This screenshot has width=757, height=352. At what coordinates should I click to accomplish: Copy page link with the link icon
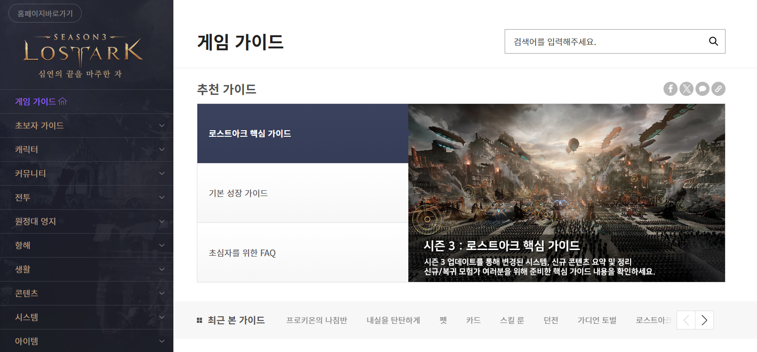pos(718,89)
